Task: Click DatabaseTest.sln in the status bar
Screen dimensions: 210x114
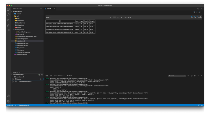Action: click(x=23, y=105)
